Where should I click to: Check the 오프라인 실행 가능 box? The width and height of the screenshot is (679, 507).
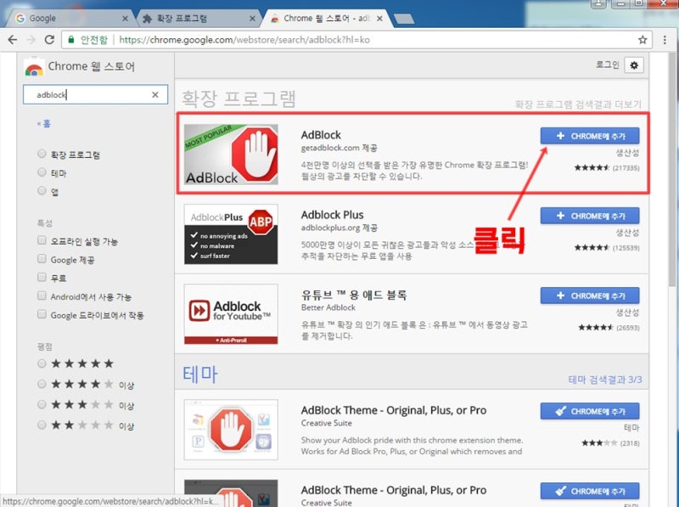click(x=42, y=240)
